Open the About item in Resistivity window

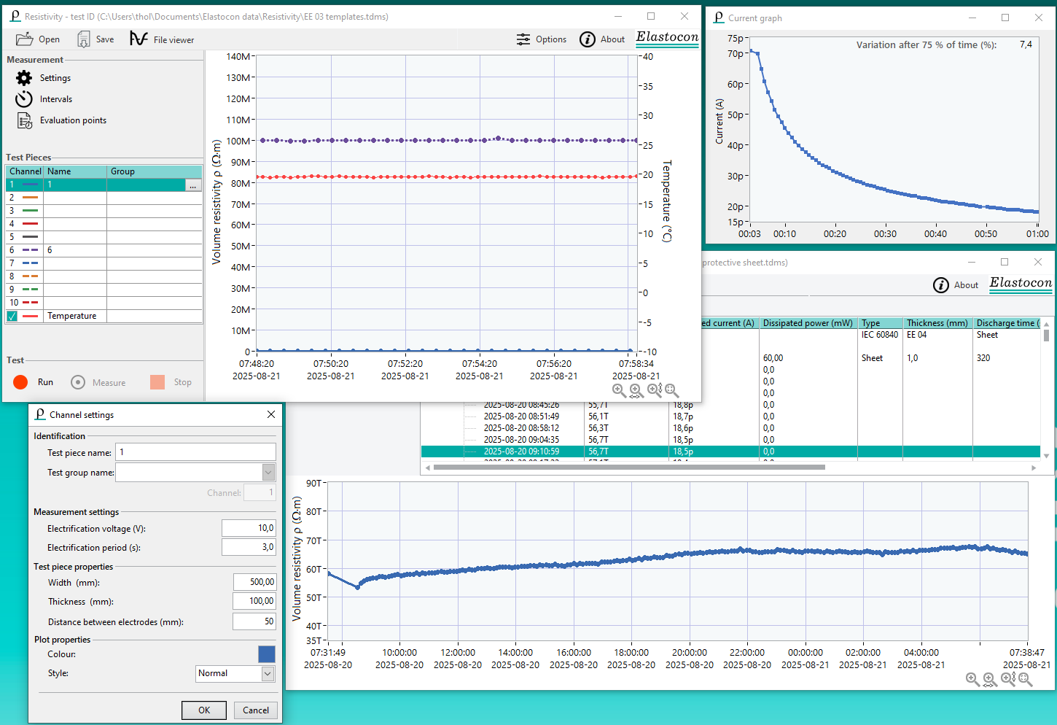click(x=602, y=39)
